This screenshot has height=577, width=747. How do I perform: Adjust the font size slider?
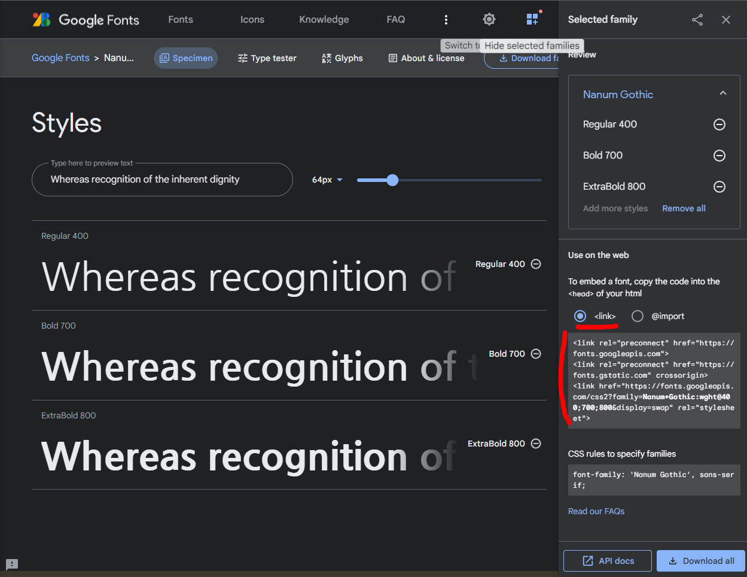click(392, 180)
